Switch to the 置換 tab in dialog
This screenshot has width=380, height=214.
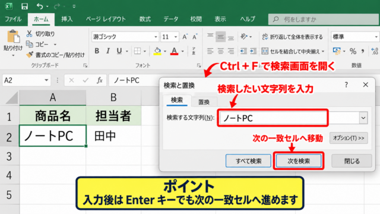coord(204,102)
